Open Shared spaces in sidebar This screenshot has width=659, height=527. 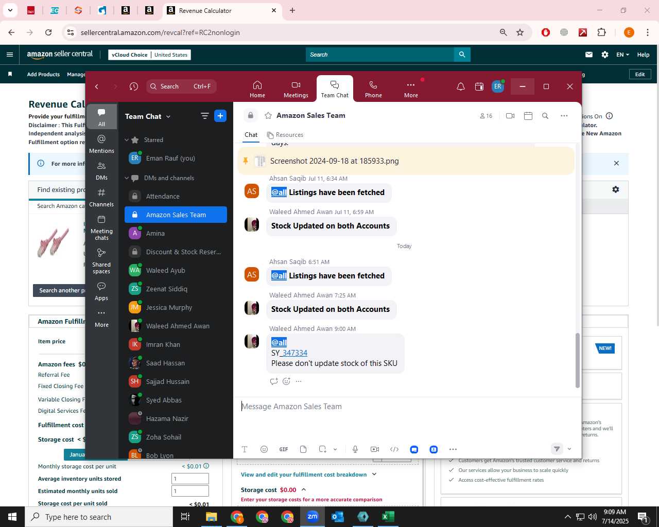coord(101,261)
